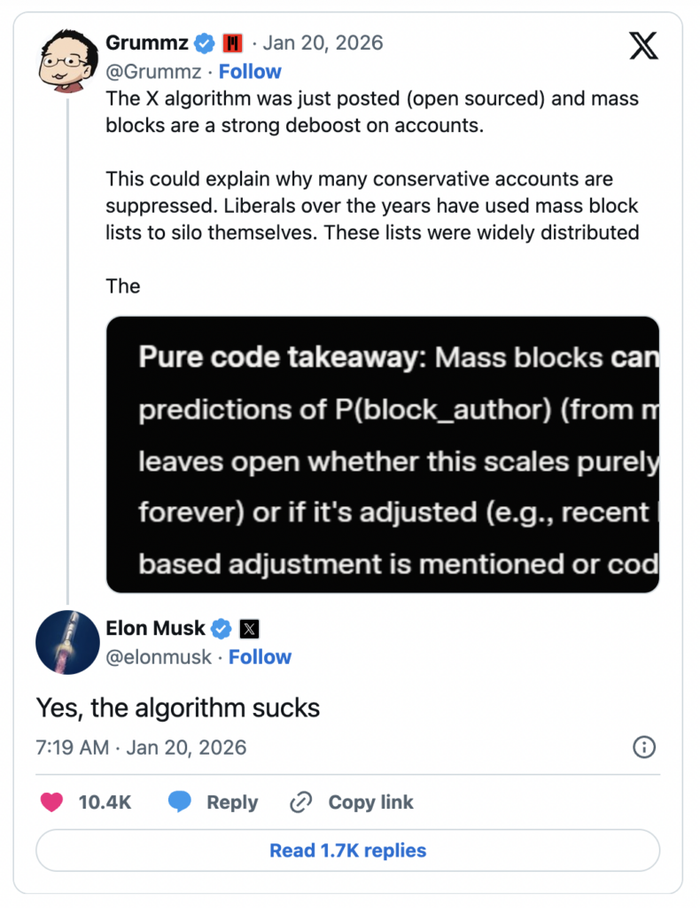Image resolution: width=700 pixels, height=908 pixels.
Task: Click the Grummz display name
Action: [x=146, y=43]
